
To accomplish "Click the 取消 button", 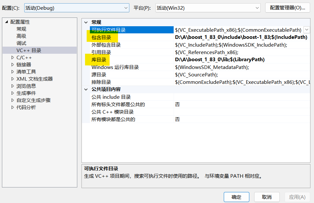I will pos(267,197).
